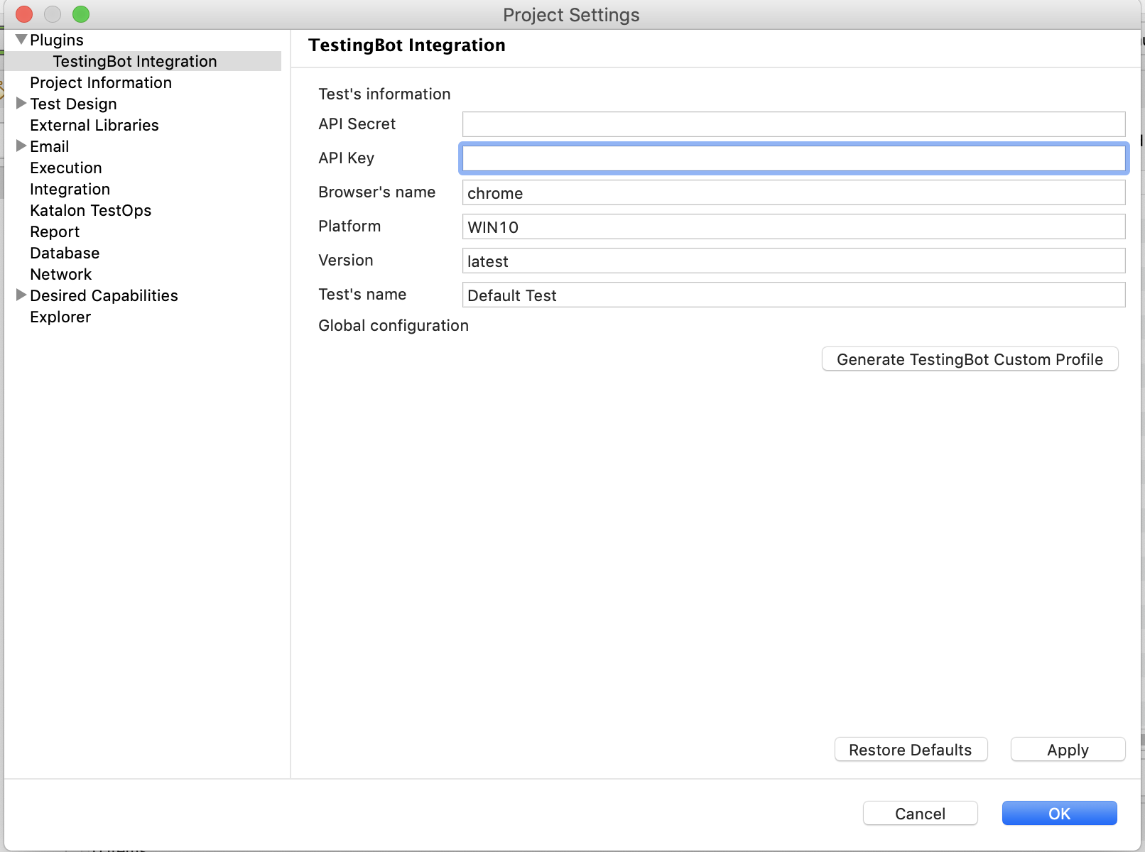
Task: Click the Test's information heading
Action: click(384, 94)
